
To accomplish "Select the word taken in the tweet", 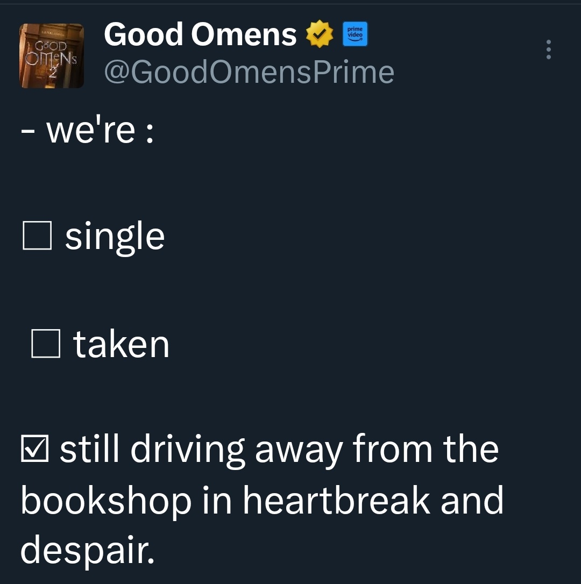I will [x=121, y=344].
